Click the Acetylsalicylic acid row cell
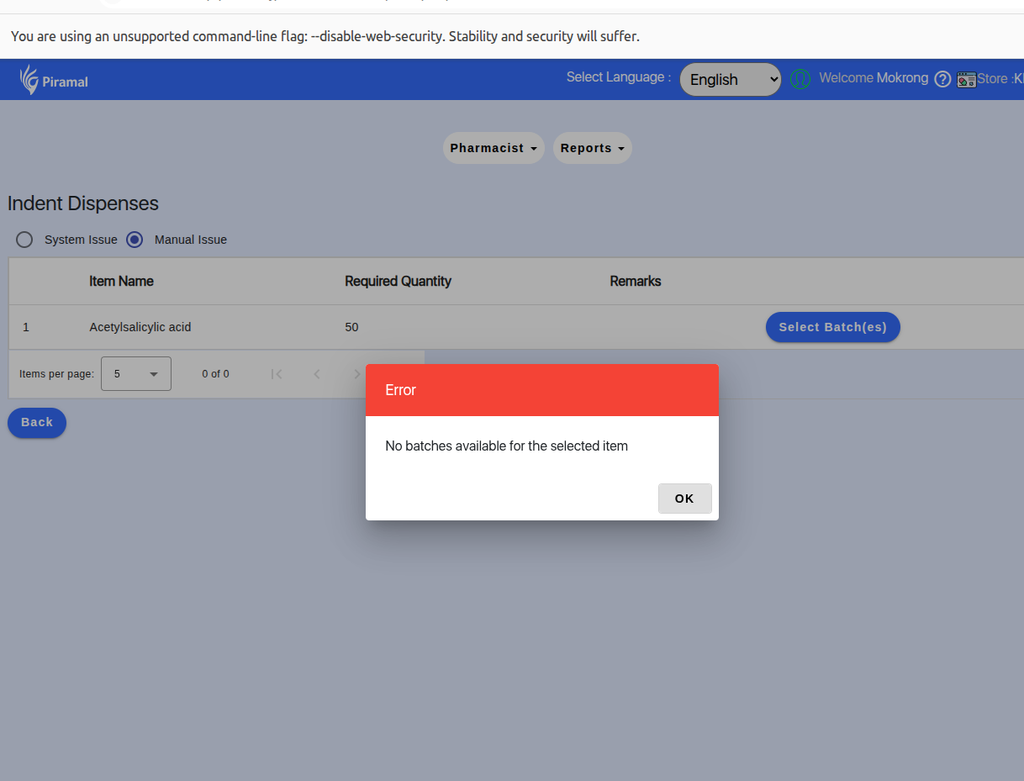This screenshot has height=781, width=1024. tap(140, 327)
